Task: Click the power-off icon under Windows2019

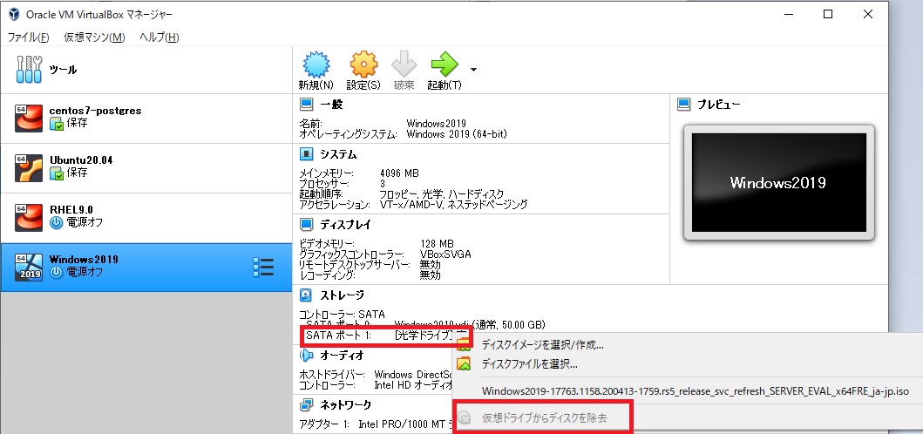Action: pos(56,272)
